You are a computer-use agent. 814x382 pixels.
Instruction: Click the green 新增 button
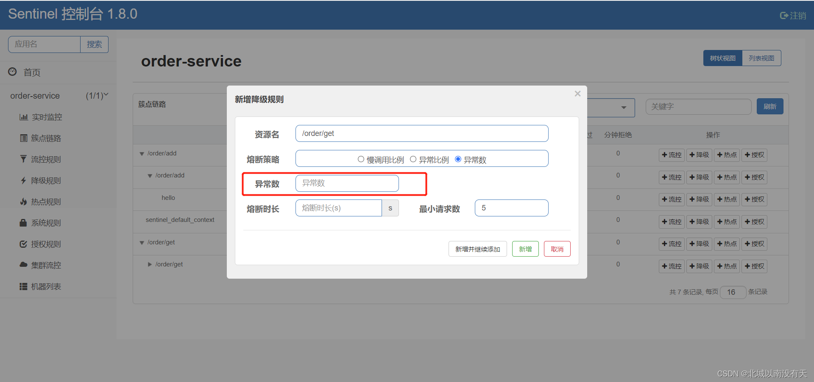pyautogui.click(x=525, y=249)
